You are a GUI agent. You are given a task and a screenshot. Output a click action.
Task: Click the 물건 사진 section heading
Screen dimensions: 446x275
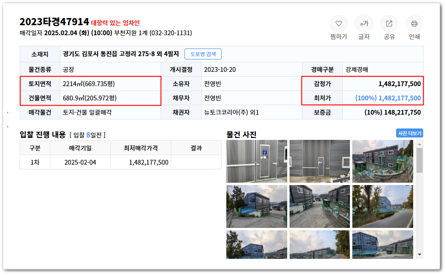[x=242, y=134]
